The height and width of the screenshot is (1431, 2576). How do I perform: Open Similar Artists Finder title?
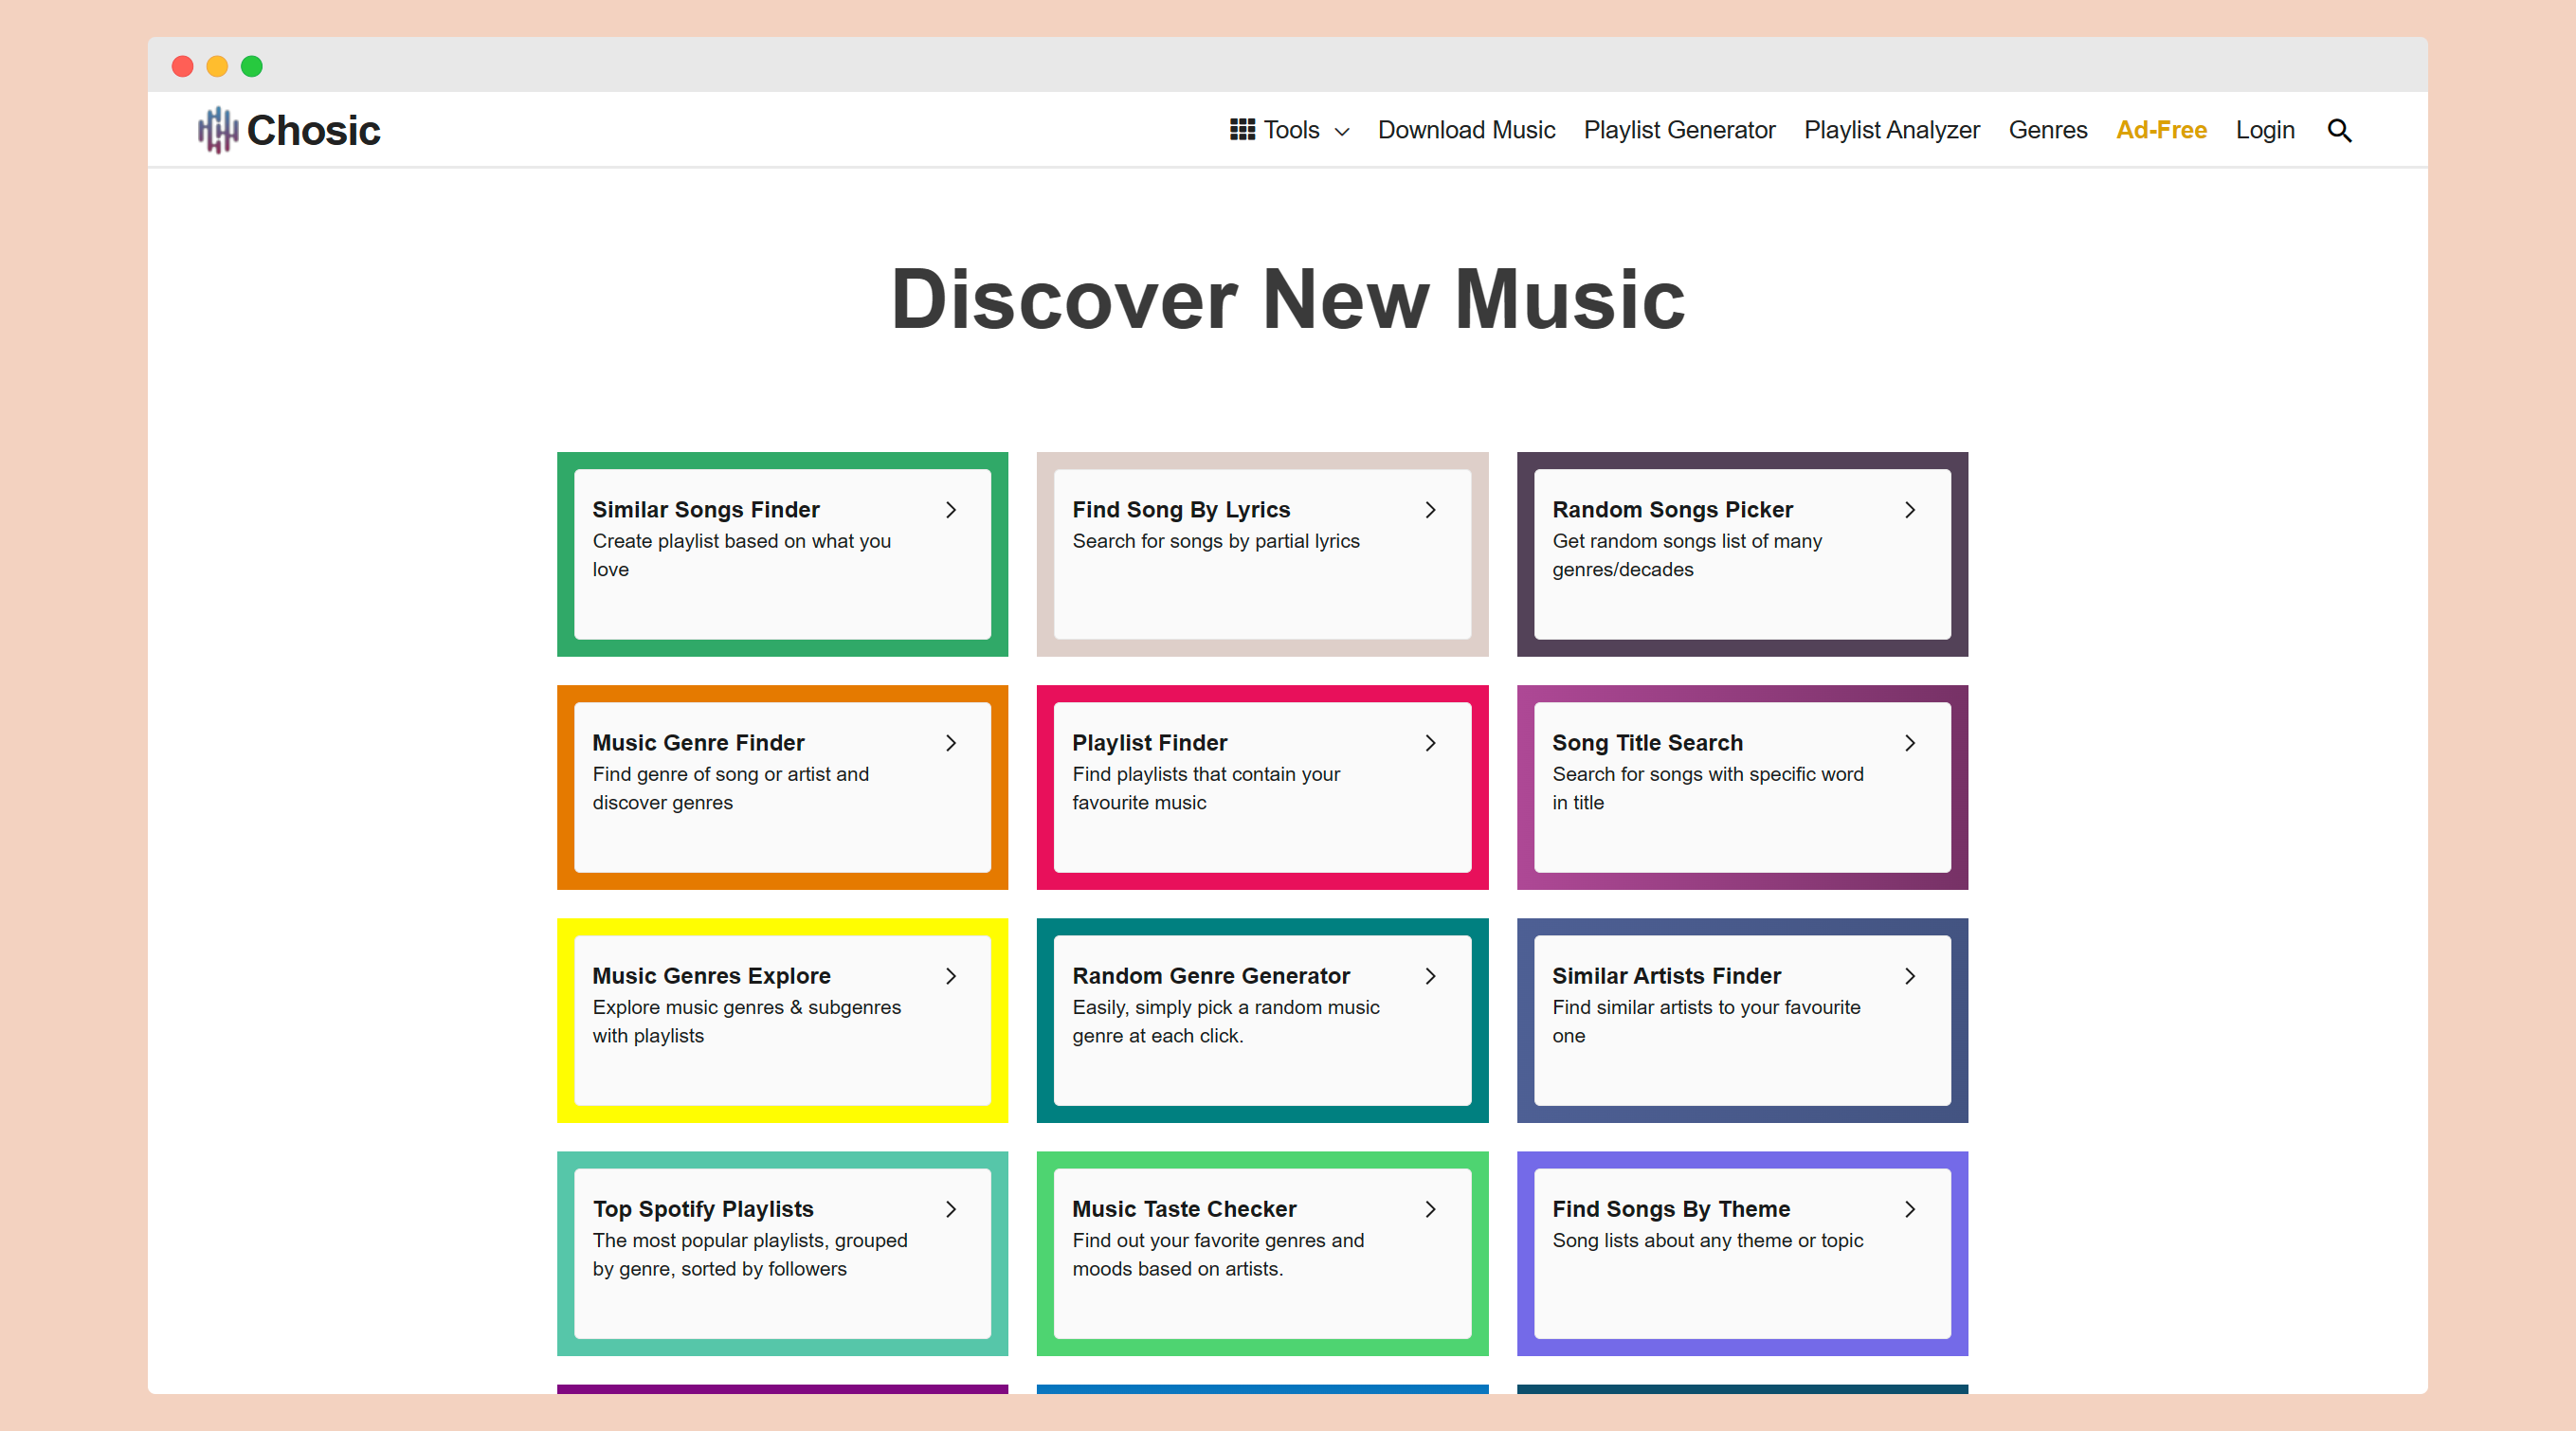click(1666, 975)
